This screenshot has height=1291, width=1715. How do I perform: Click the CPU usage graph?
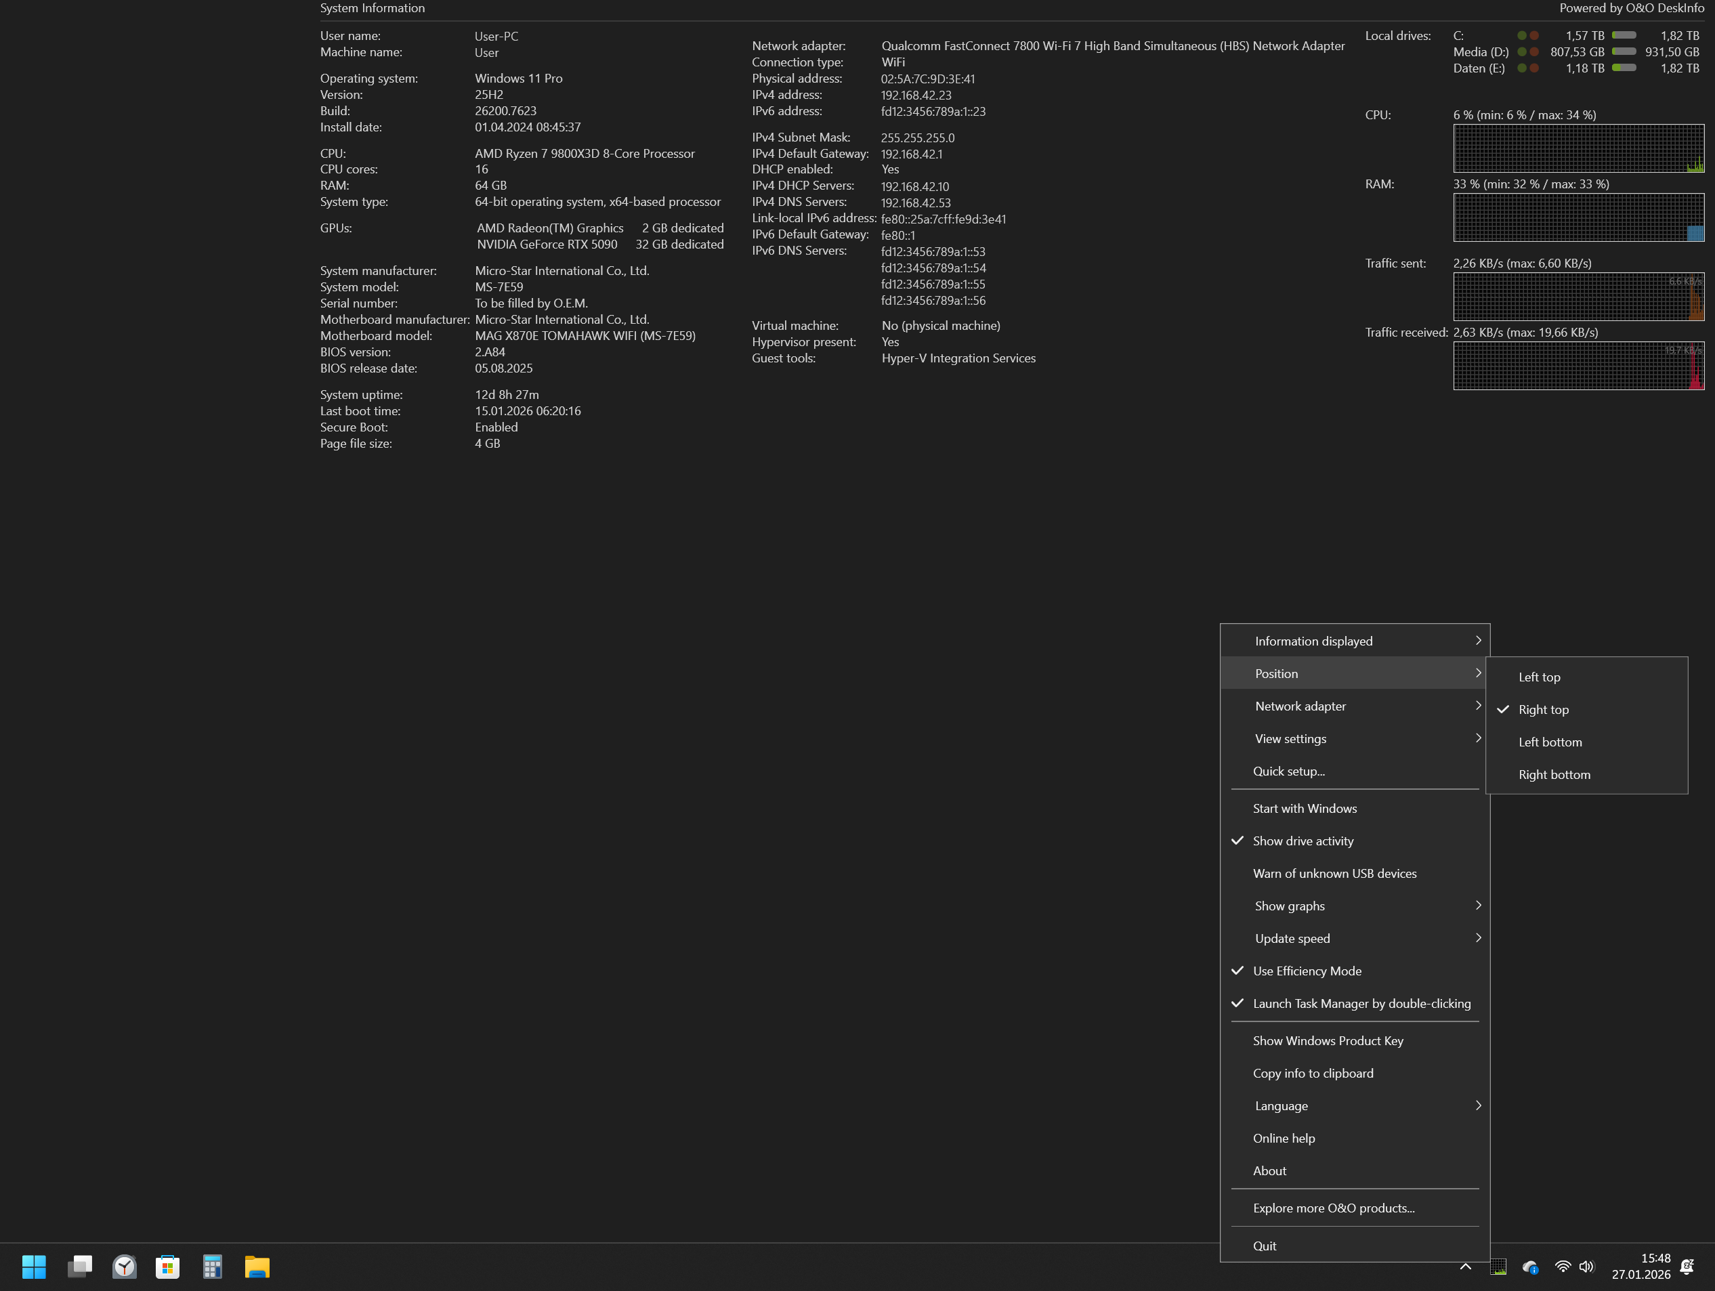(x=1578, y=148)
